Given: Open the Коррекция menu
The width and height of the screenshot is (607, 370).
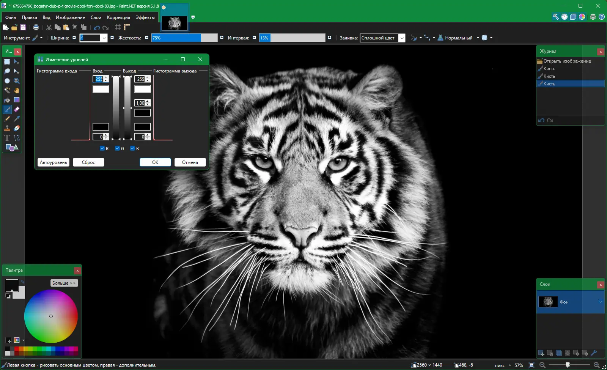Looking at the screenshot, I should pos(118,17).
